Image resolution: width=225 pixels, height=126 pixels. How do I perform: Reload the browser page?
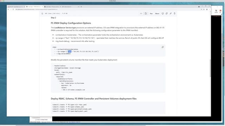[13, 9]
